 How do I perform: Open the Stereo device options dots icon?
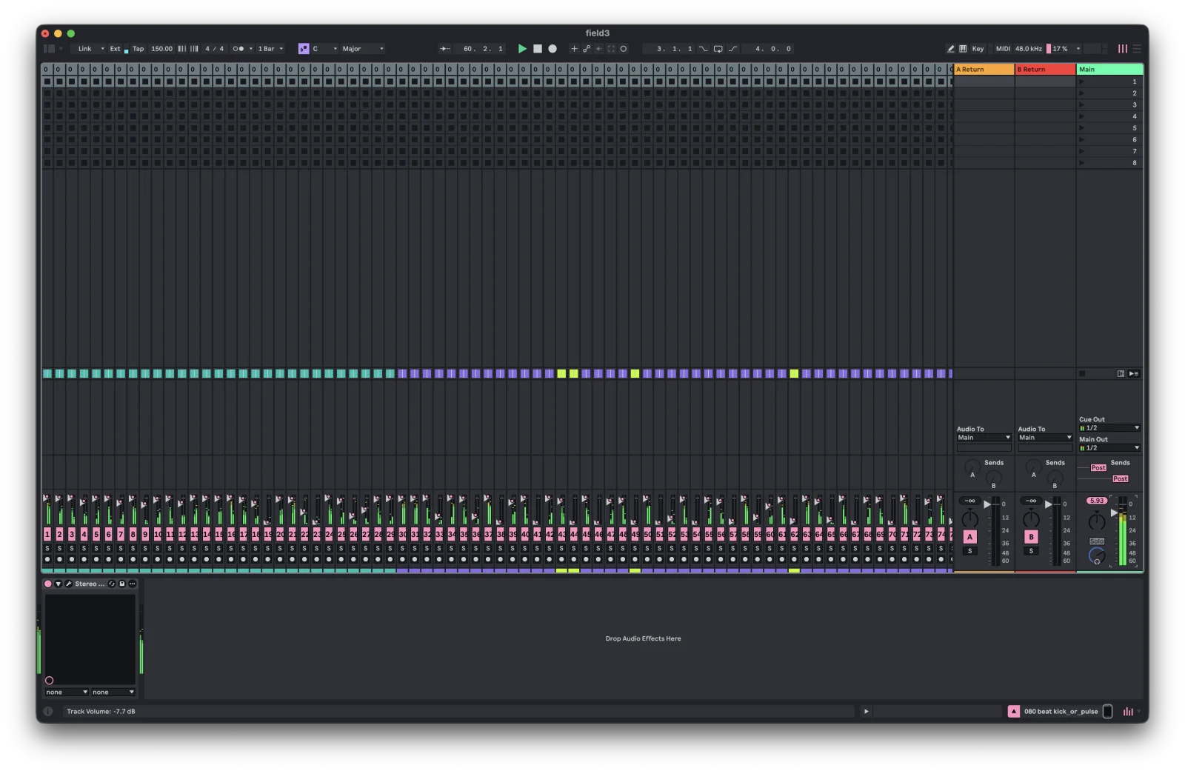tap(133, 584)
